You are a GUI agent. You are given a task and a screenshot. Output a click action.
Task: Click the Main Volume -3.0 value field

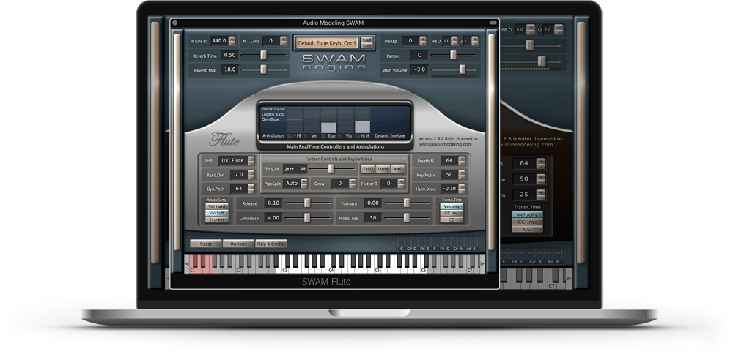point(419,69)
